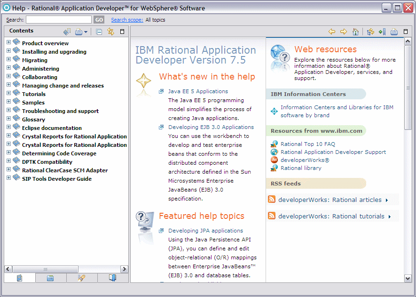Click the Search input field
416x297 pixels.
click(x=59, y=20)
